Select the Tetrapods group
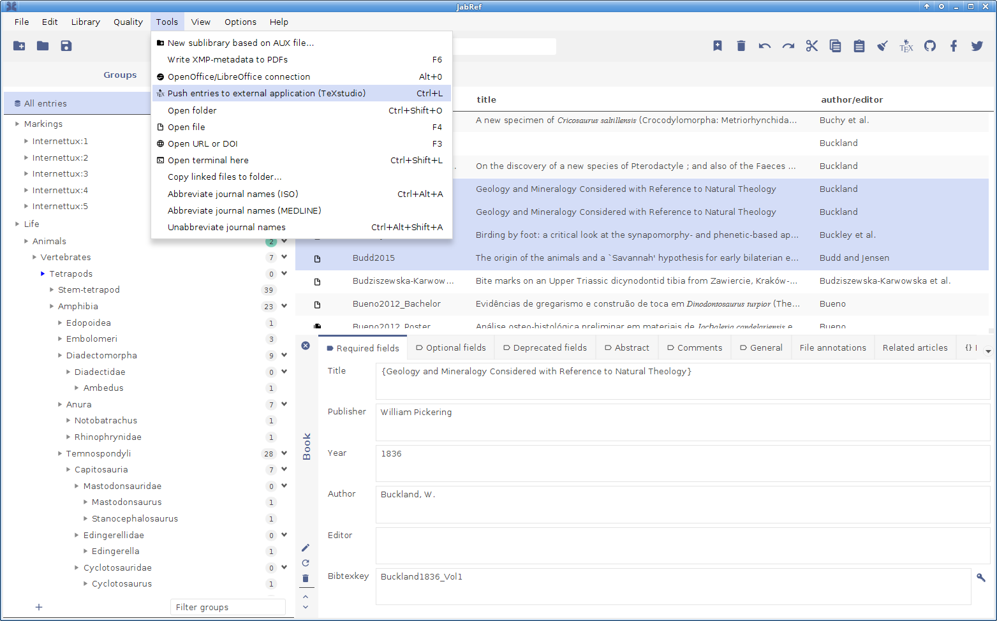 71,274
